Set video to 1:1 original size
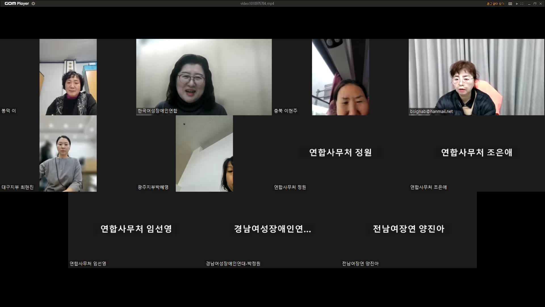The height and width of the screenshot is (307, 545). point(510,4)
